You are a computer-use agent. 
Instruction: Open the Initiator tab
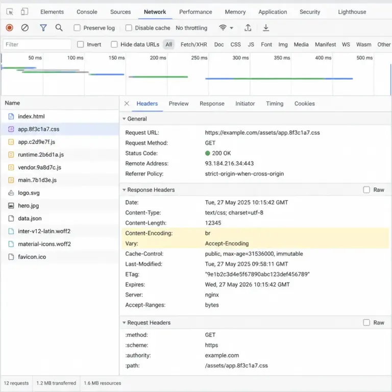pos(245,104)
